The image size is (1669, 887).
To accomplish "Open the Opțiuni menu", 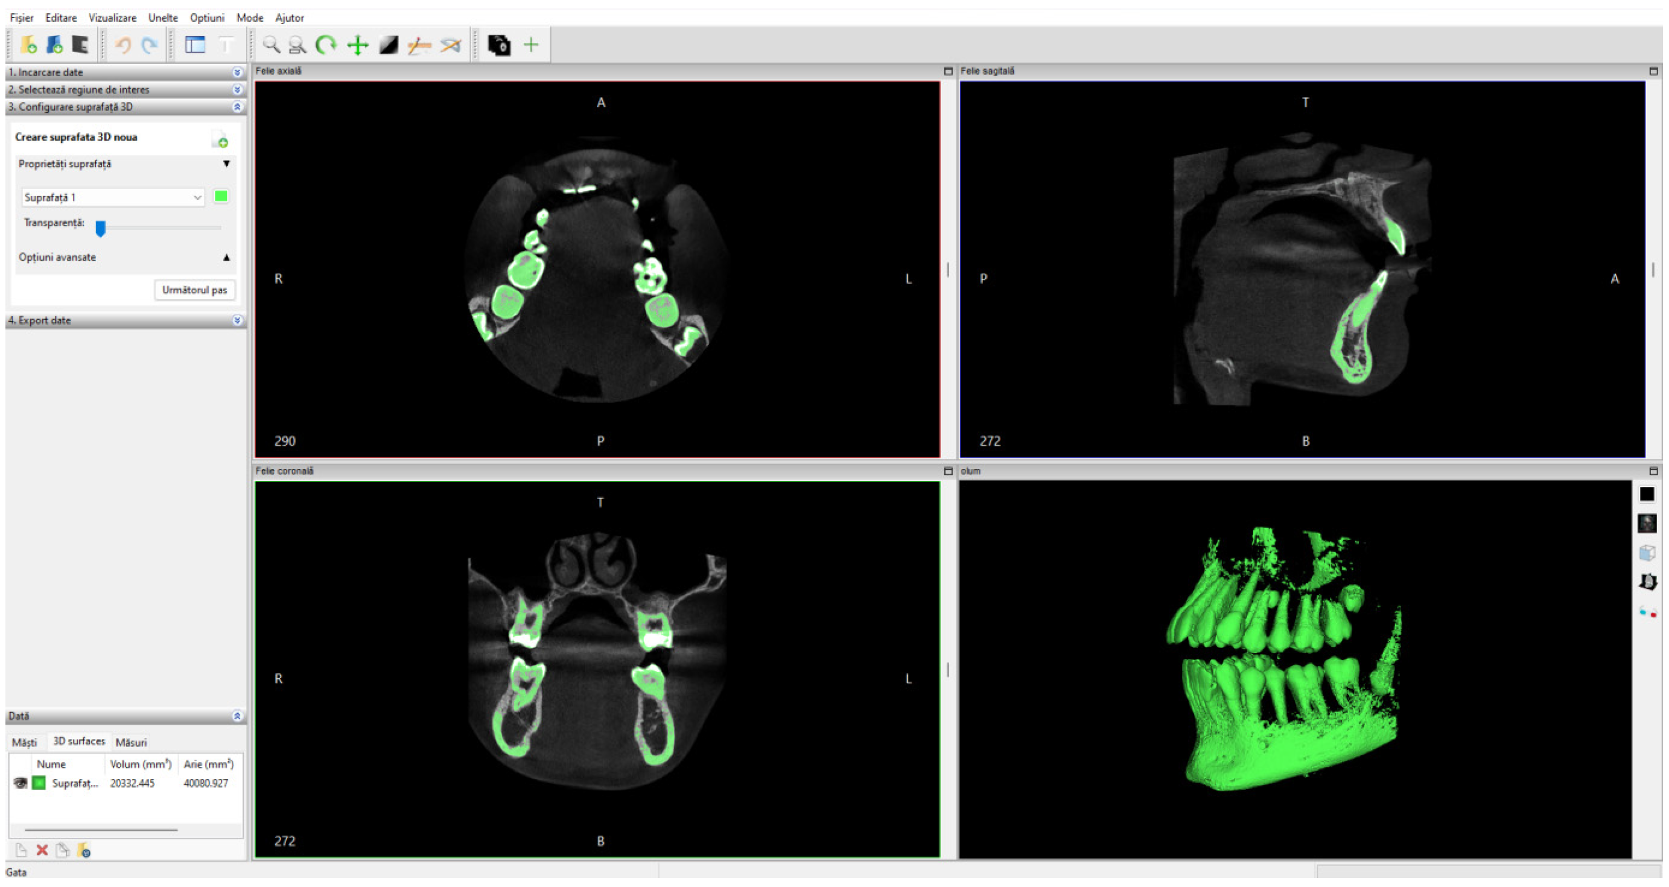I will [x=207, y=17].
